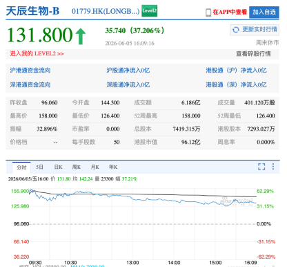Click the 周息率 value 0.000%

[266, 142]
